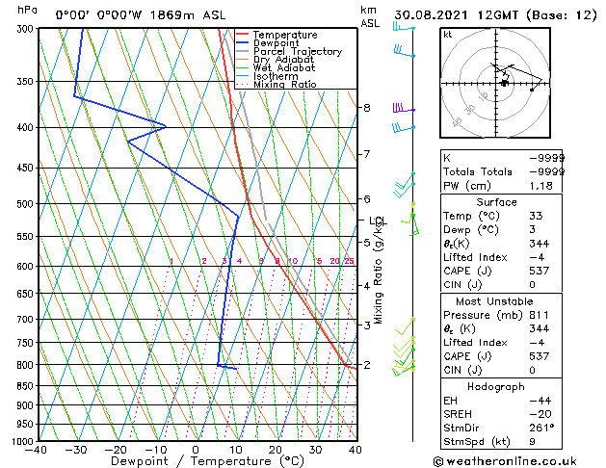Screen dimensions: 606x468
Task: Click the Most Unstable section heading
Action: pyautogui.click(x=494, y=301)
